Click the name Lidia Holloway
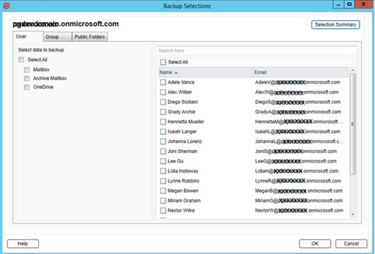 [183, 171]
